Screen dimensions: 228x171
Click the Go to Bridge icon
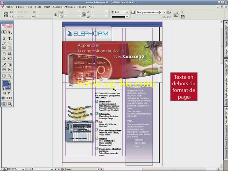[x=176, y=15]
